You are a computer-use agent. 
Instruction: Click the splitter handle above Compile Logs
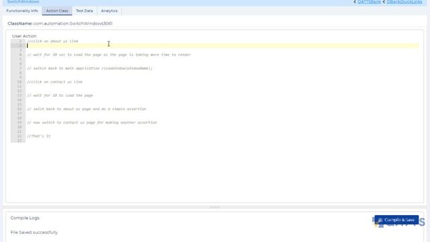(x=215, y=207)
